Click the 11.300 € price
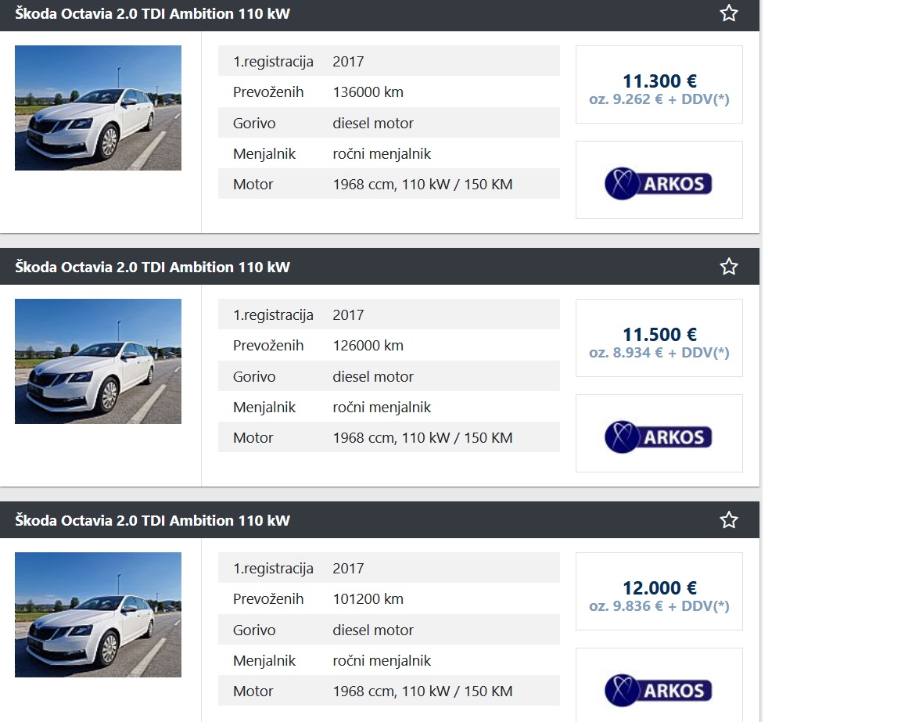 (659, 81)
